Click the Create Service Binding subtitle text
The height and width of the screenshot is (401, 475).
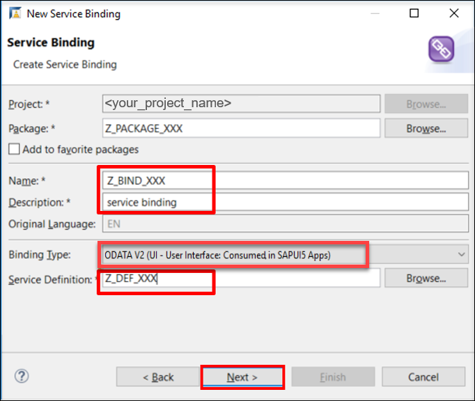65,65
